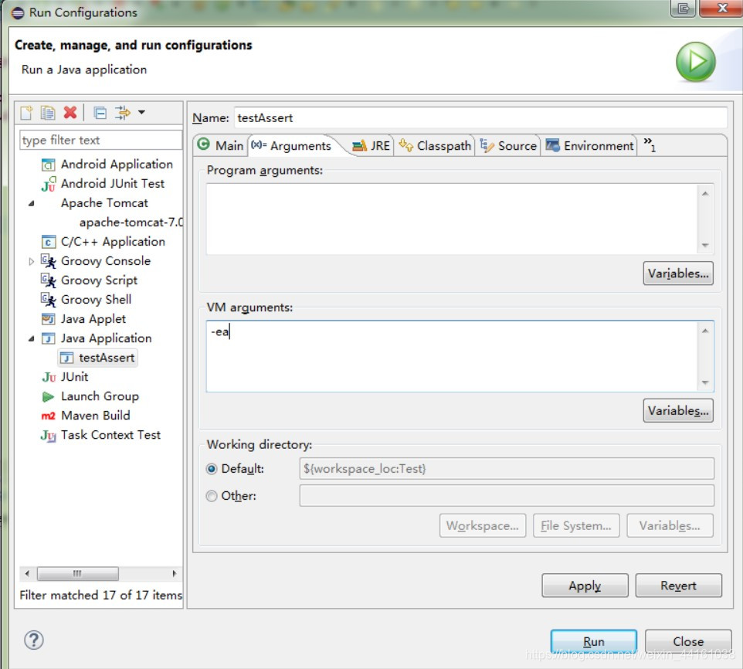Click the Duplicate launch configuration icon

pos(48,113)
